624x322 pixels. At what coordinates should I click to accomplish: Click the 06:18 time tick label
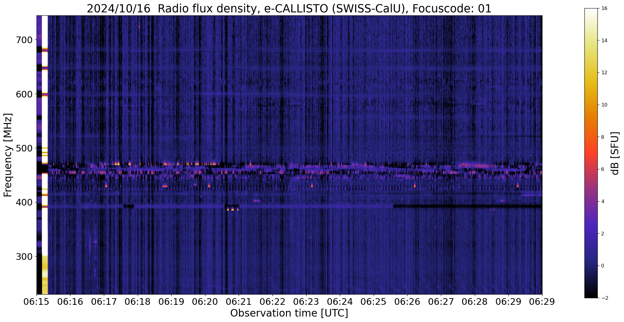[138, 302]
